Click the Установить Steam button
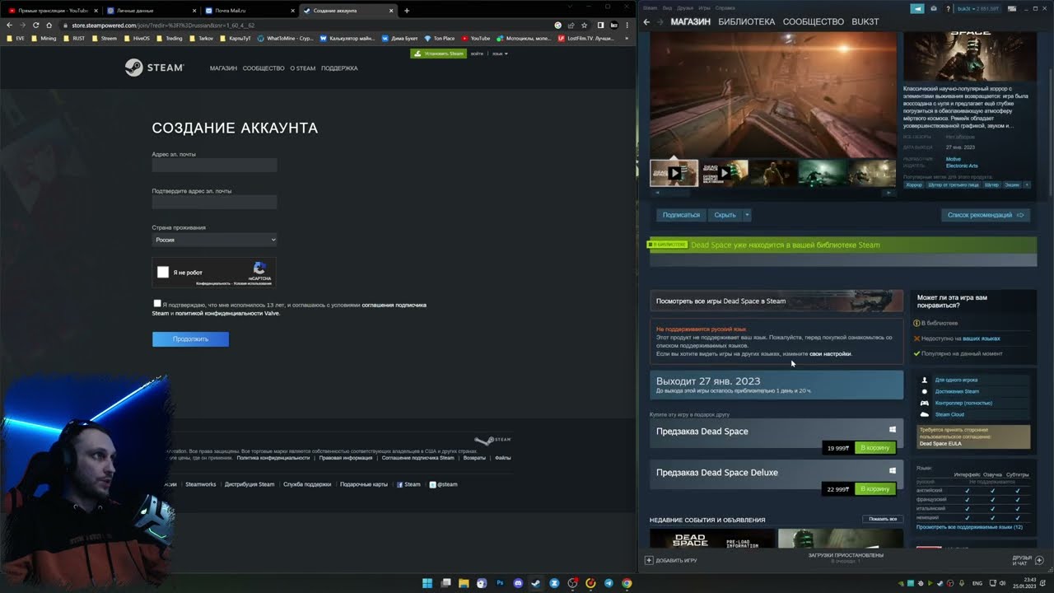1054x593 pixels. click(439, 54)
